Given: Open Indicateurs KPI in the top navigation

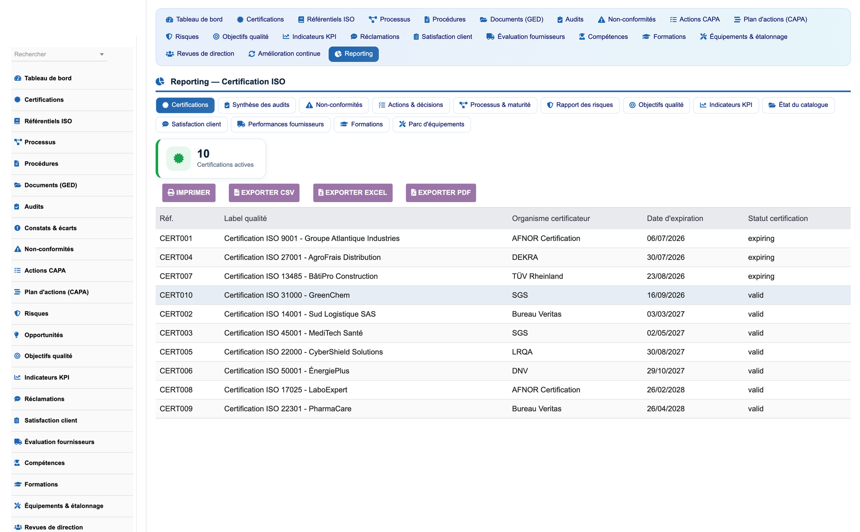Looking at the screenshot, I should point(309,37).
